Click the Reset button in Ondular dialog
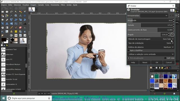Screen dimensions: 180x101 point(145,62)
